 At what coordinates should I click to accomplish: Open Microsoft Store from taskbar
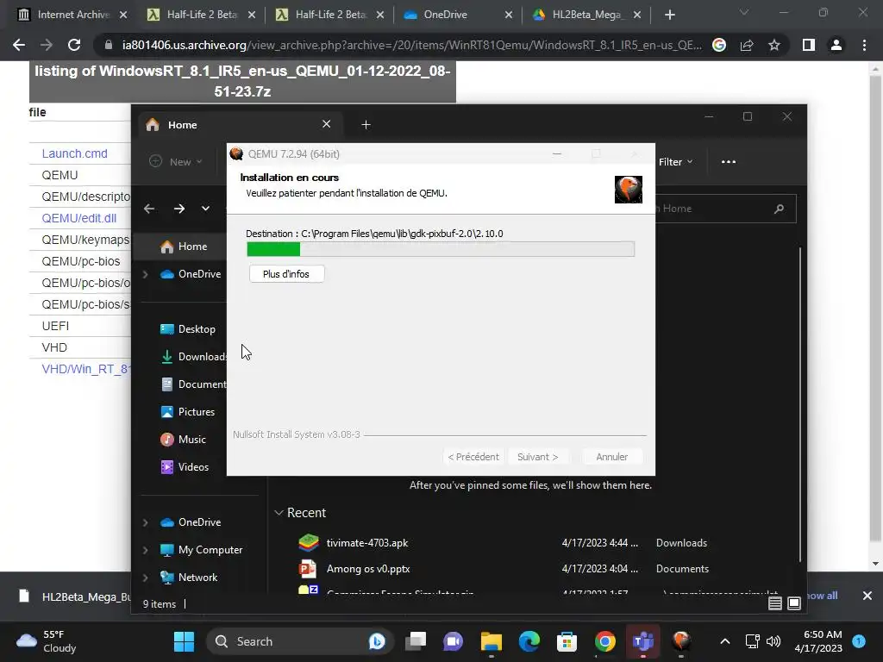[567, 641]
